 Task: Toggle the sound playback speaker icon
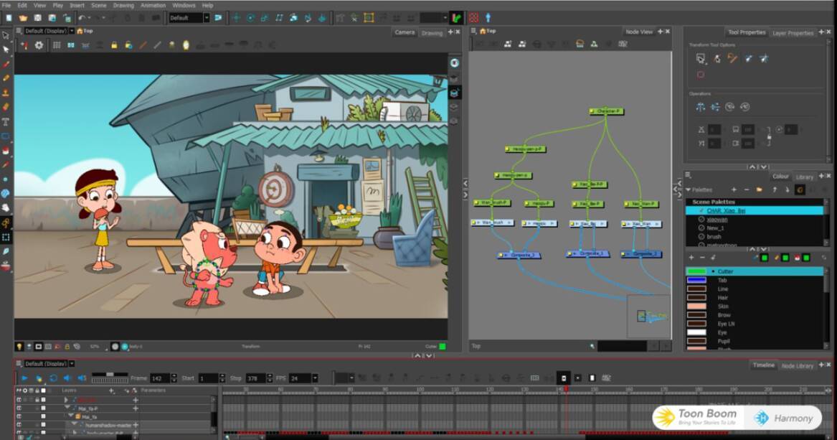67,378
